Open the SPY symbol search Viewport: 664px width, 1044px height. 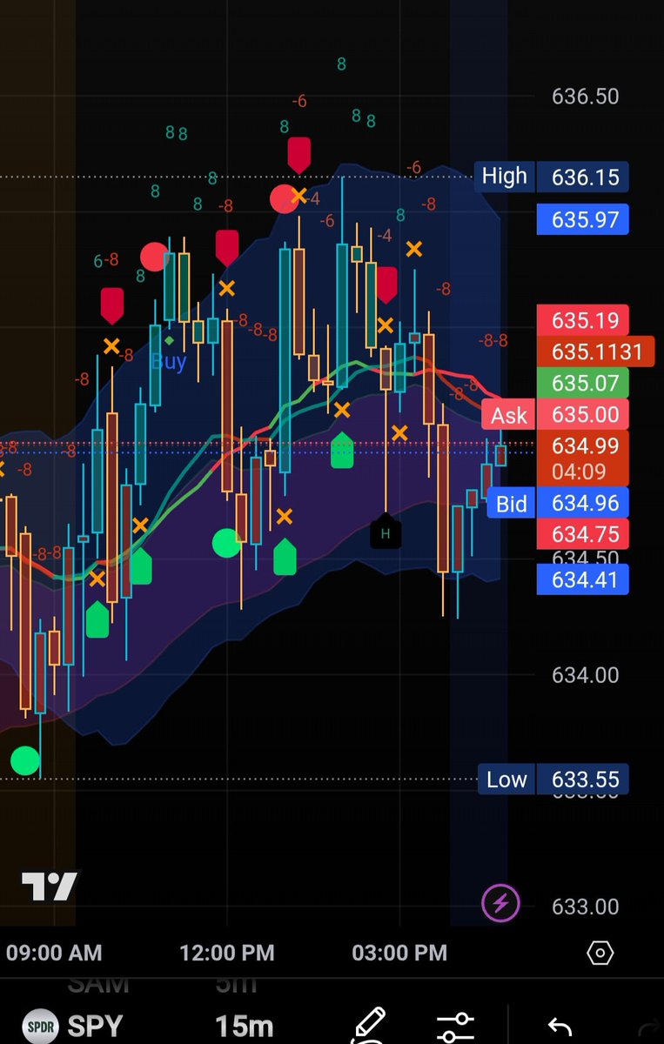[94, 1027]
